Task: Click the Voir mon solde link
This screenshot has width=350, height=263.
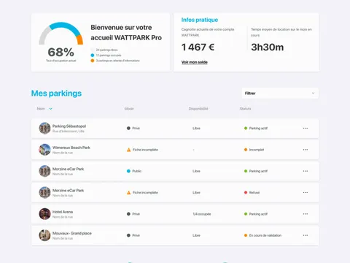Action: click(x=195, y=62)
